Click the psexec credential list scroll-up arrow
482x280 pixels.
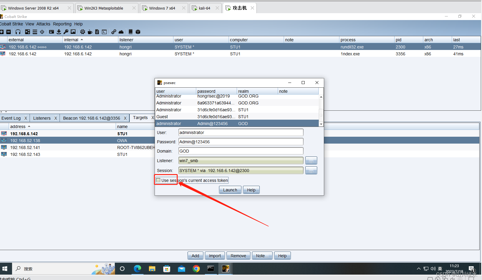click(x=321, y=97)
